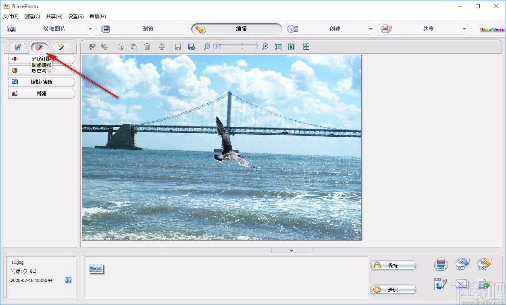Open the 获取图片 dropdown arrow
Image resolution: width=506 pixels, height=305 pixels.
click(91, 29)
